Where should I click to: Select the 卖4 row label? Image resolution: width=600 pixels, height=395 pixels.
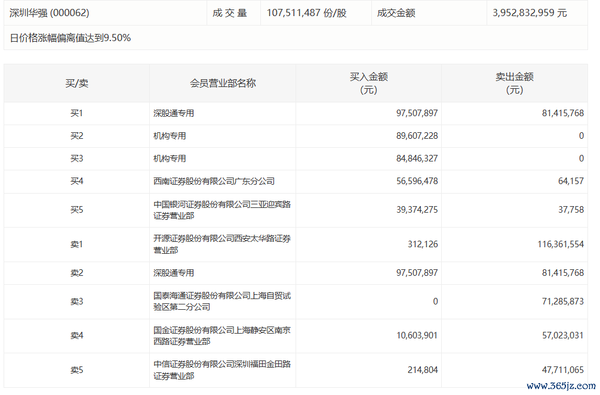click(x=77, y=336)
